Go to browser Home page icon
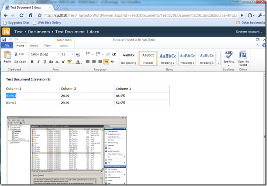 (30, 15)
